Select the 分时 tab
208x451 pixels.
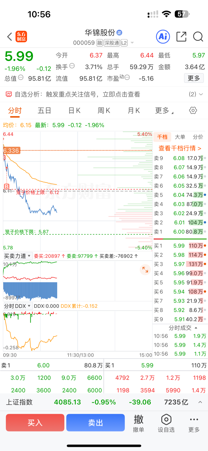[15, 111]
